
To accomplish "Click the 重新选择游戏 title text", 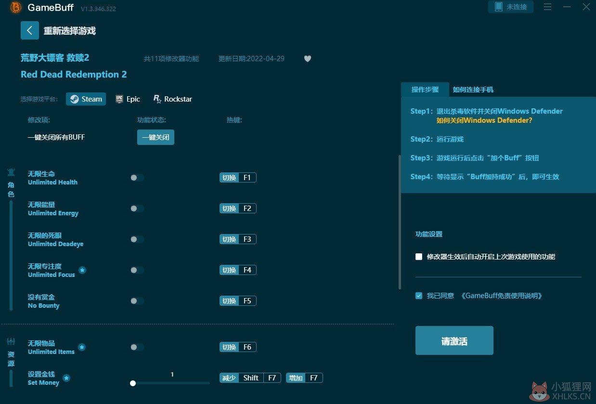I will pyautogui.click(x=70, y=31).
